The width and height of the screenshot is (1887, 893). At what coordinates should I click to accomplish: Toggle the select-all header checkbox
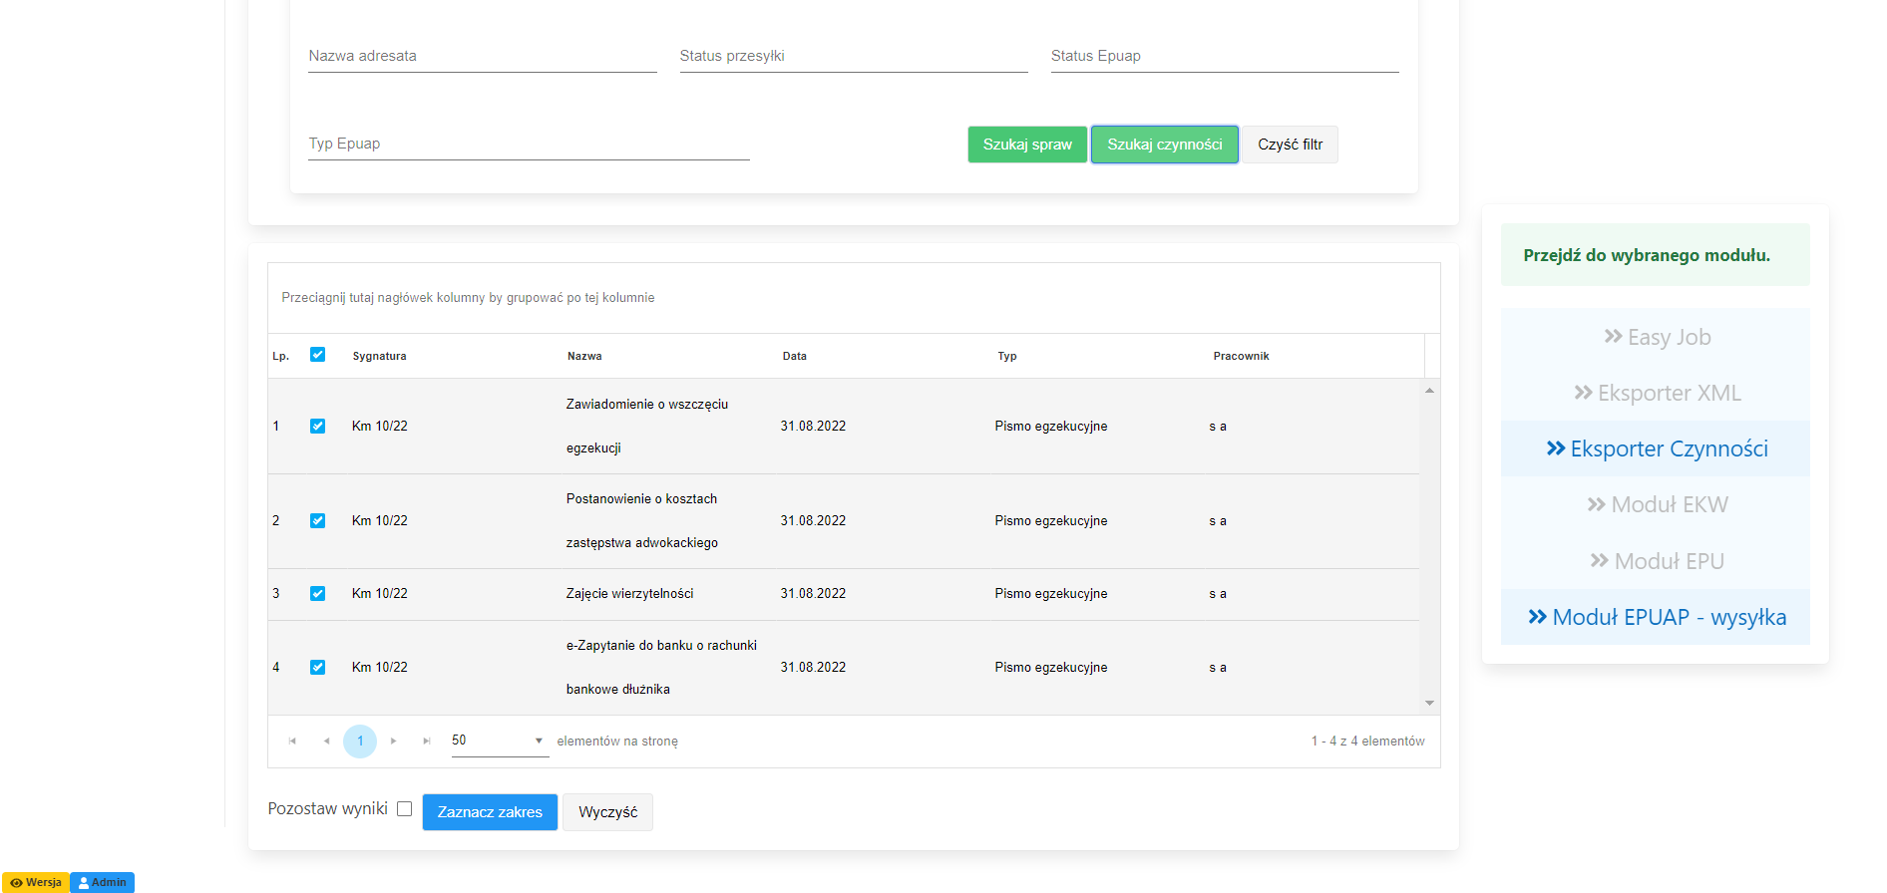point(317,355)
